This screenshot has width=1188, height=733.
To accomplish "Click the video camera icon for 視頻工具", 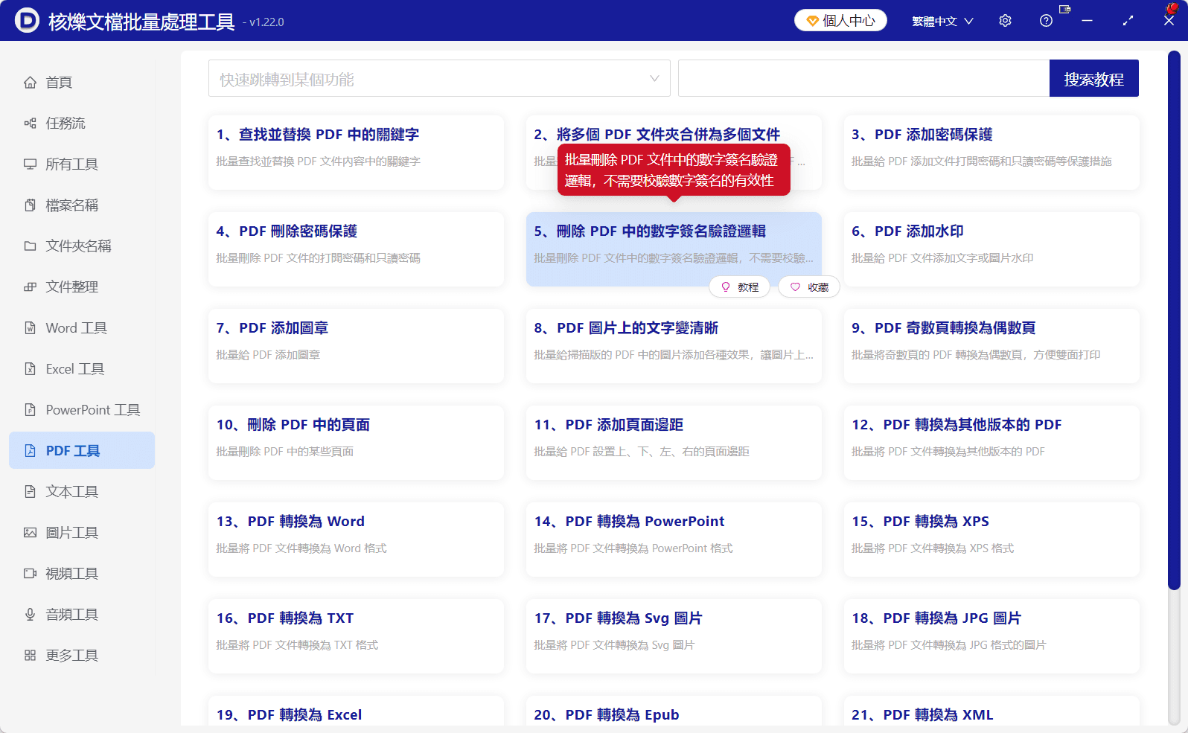I will point(30,574).
